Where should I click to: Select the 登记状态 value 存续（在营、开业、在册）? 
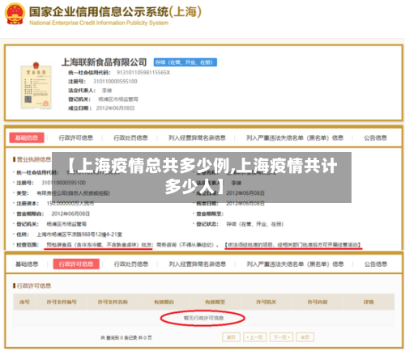point(255,224)
